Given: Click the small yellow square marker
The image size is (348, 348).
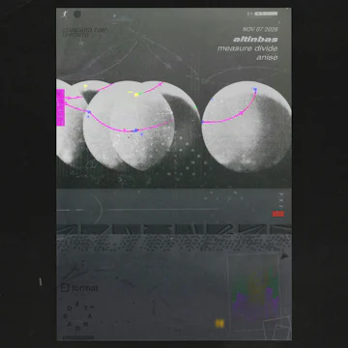Looking at the screenshot, I should tap(219, 323).
